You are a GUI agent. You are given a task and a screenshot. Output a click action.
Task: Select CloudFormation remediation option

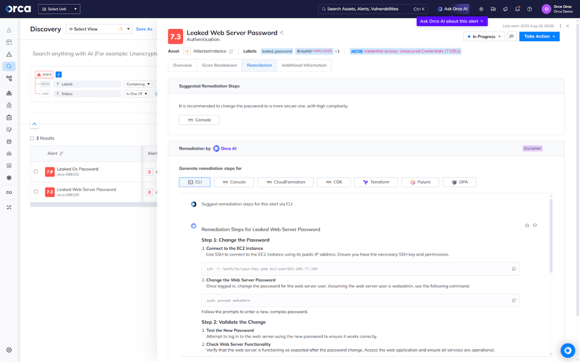point(286,182)
